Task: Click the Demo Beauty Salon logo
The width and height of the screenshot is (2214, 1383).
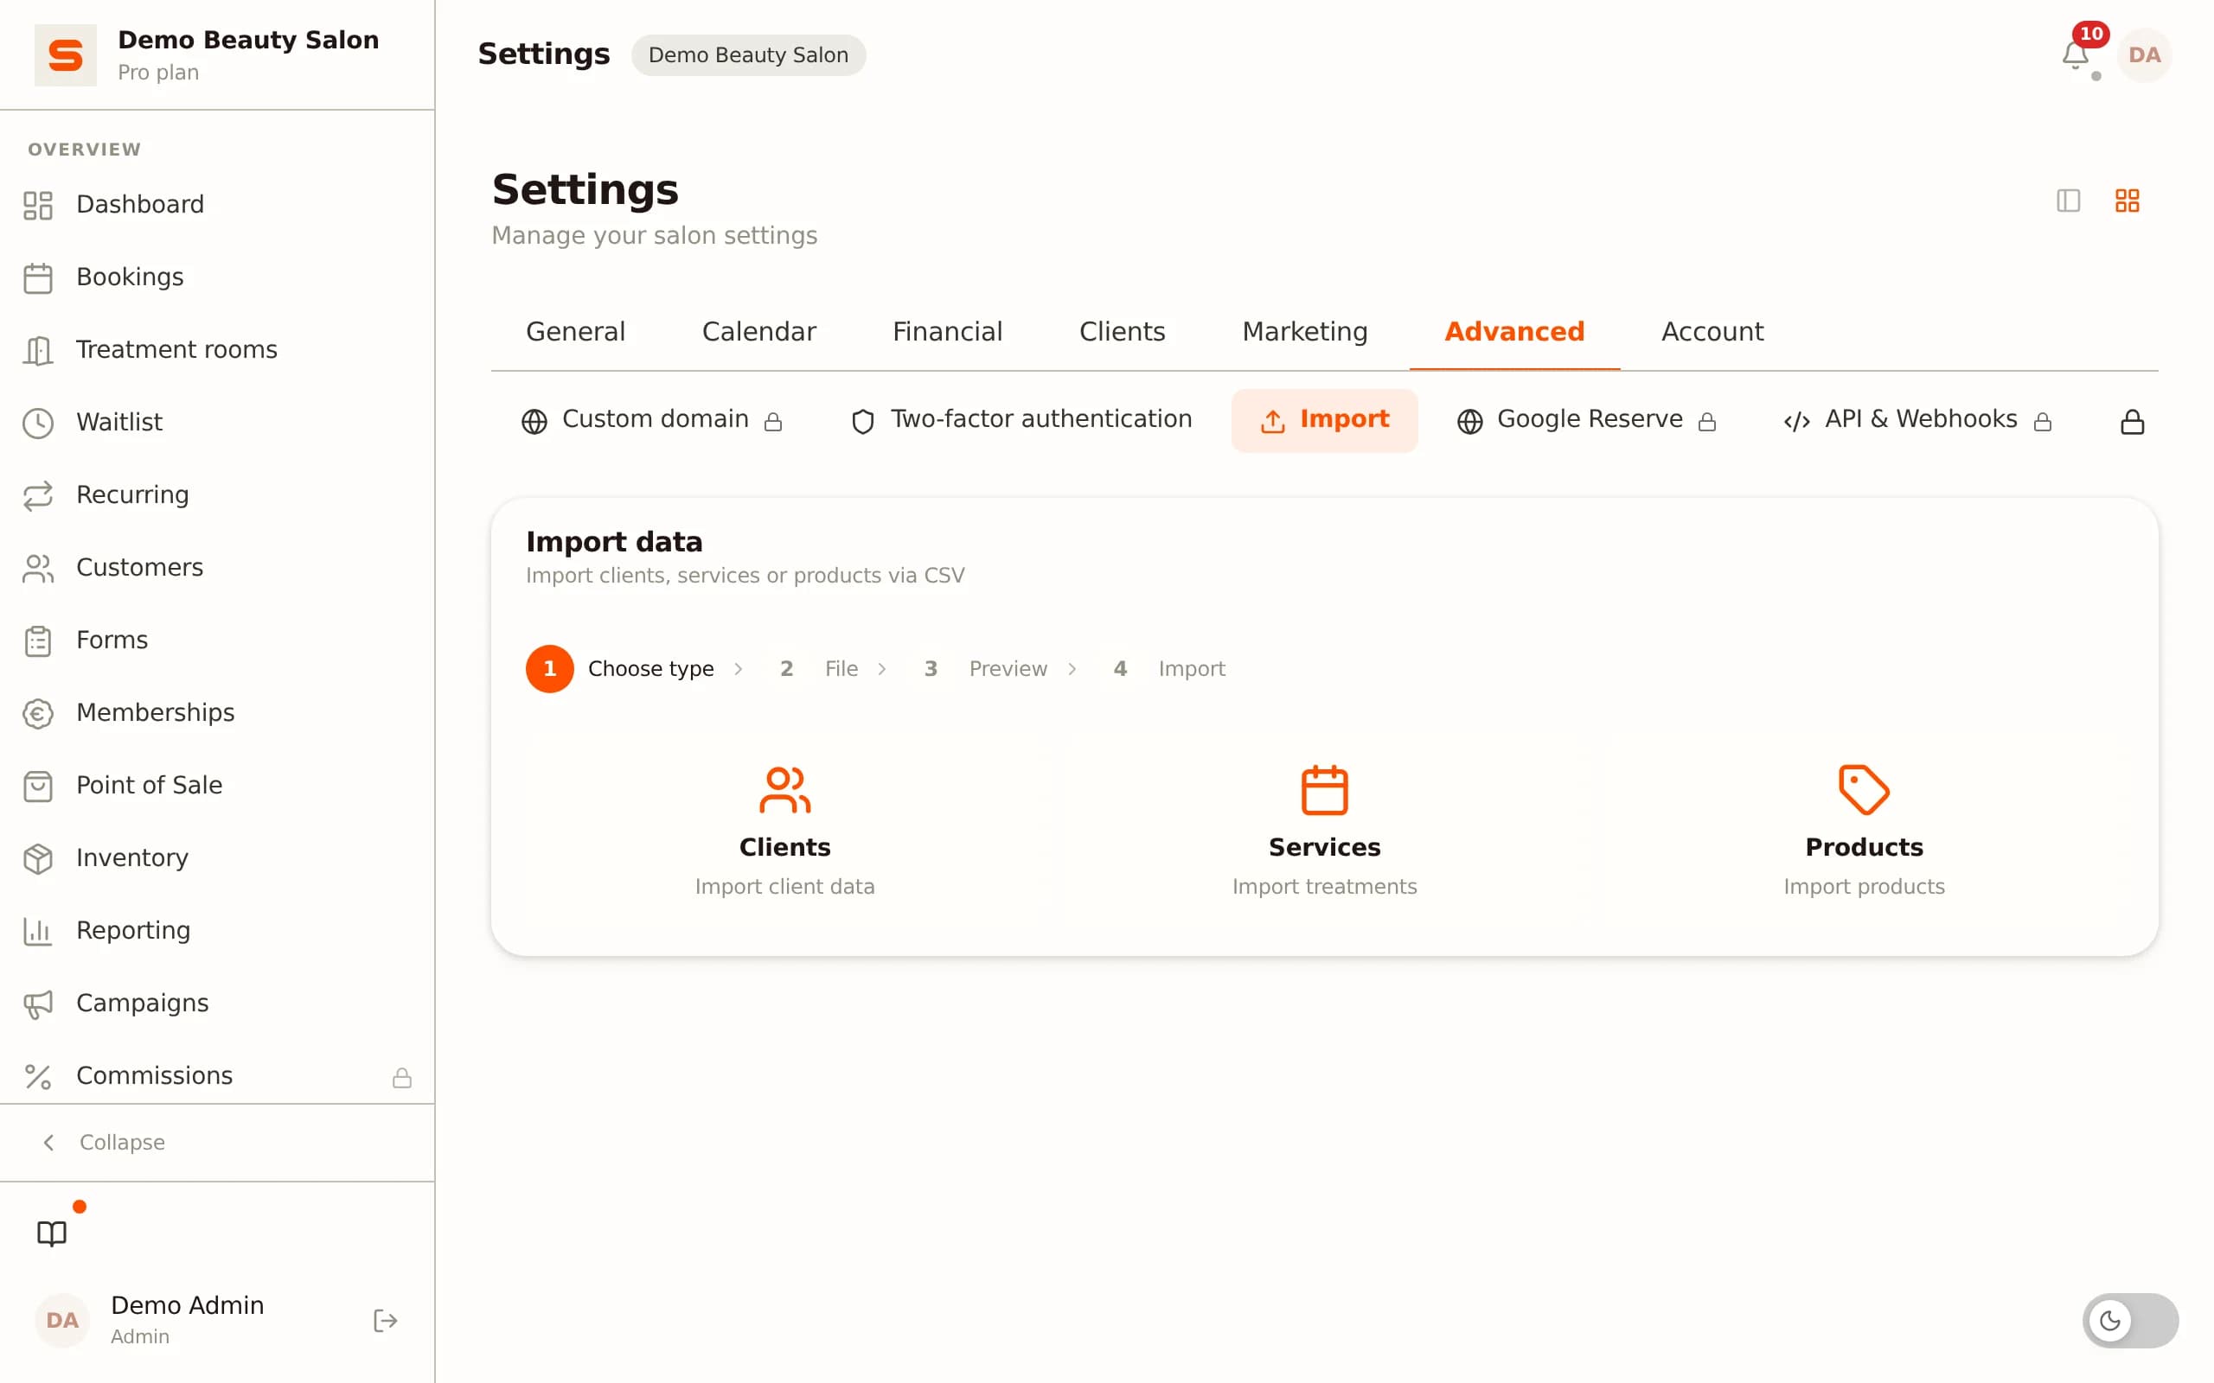Action: pyautogui.click(x=65, y=54)
